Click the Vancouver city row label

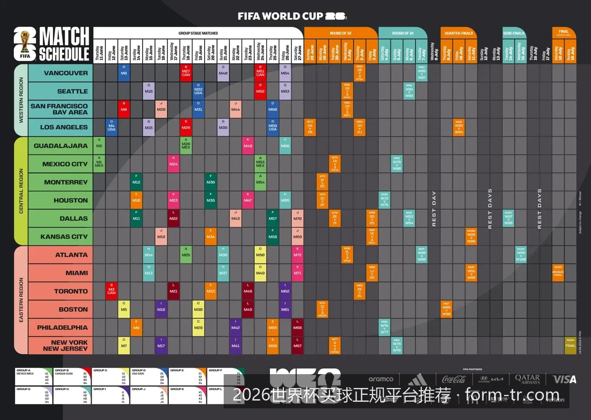click(60, 73)
